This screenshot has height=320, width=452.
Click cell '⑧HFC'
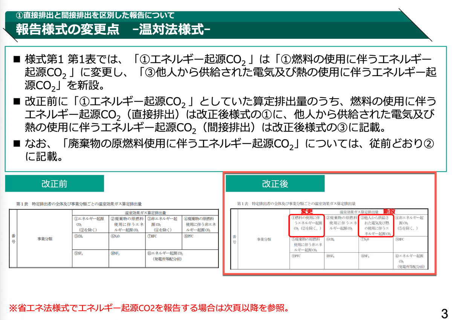[x=410, y=244]
